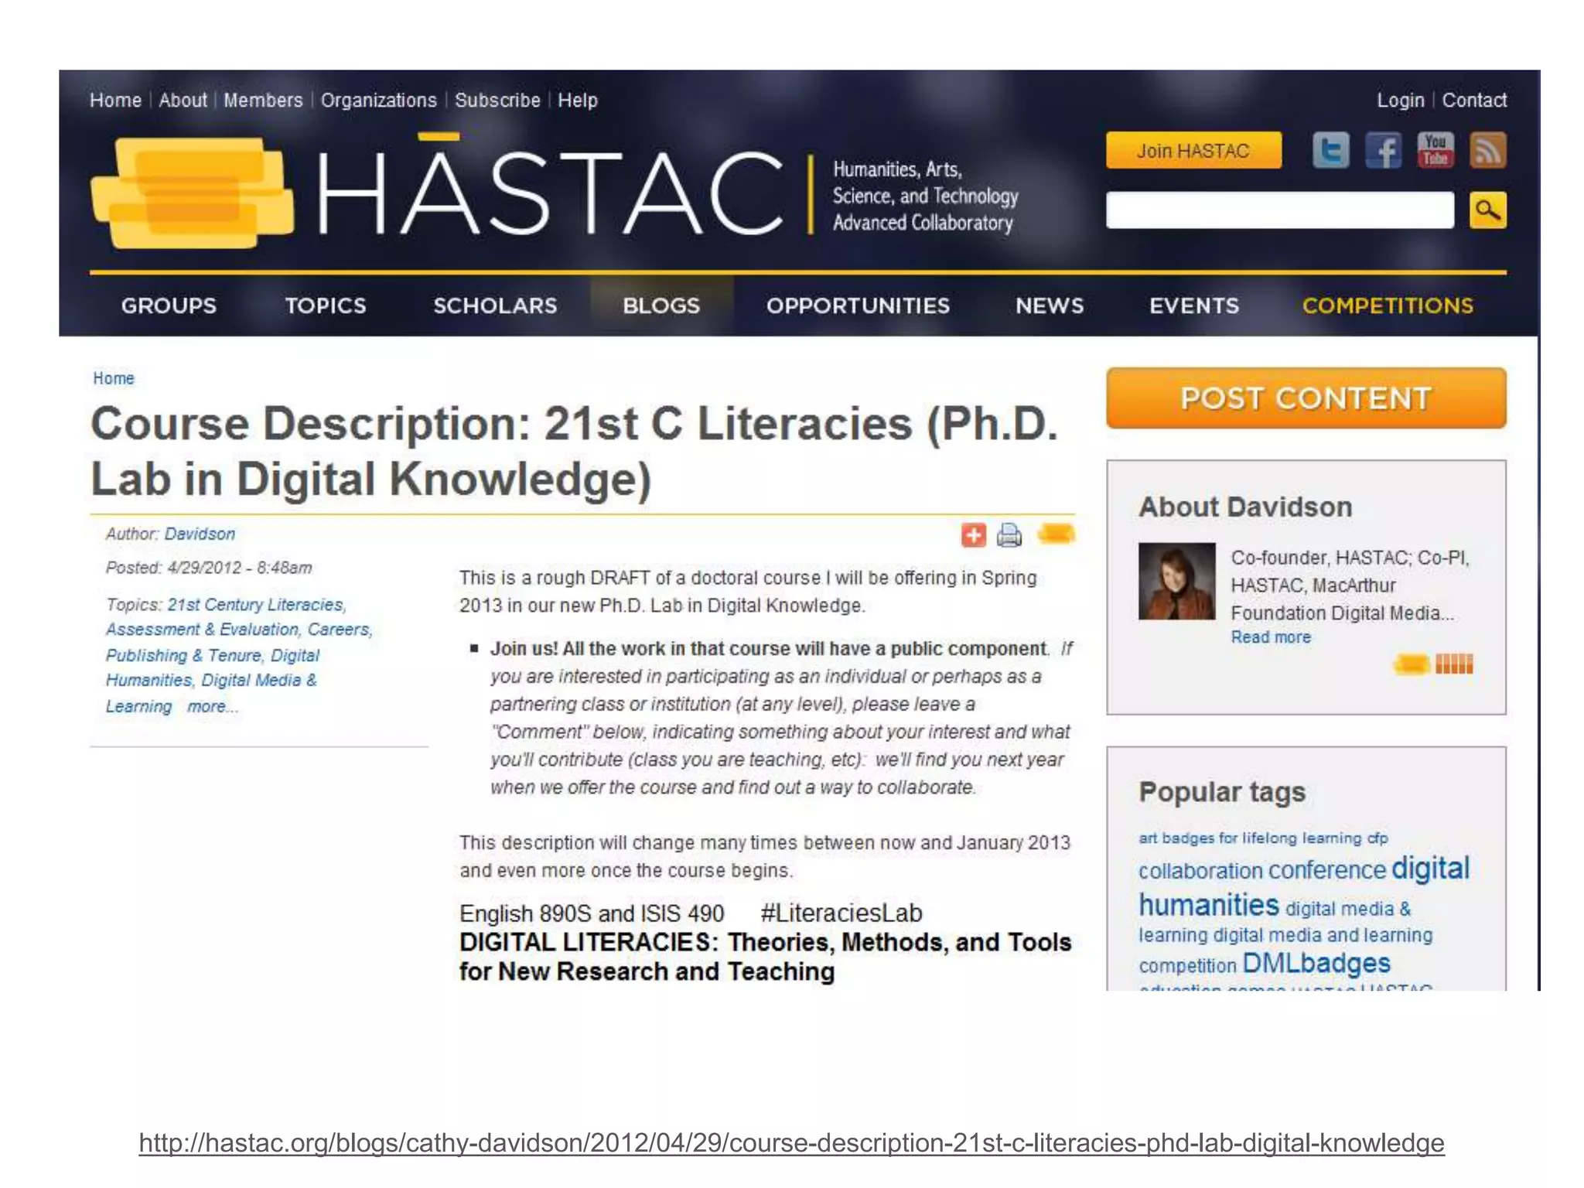Click the Home breadcrumb link
The width and height of the screenshot is (1584, 1188).
coord(114,378)
